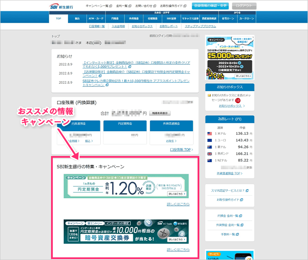Click the SBI新生銀行 logo
The image size is (308, 260).
tap(62, 6)
